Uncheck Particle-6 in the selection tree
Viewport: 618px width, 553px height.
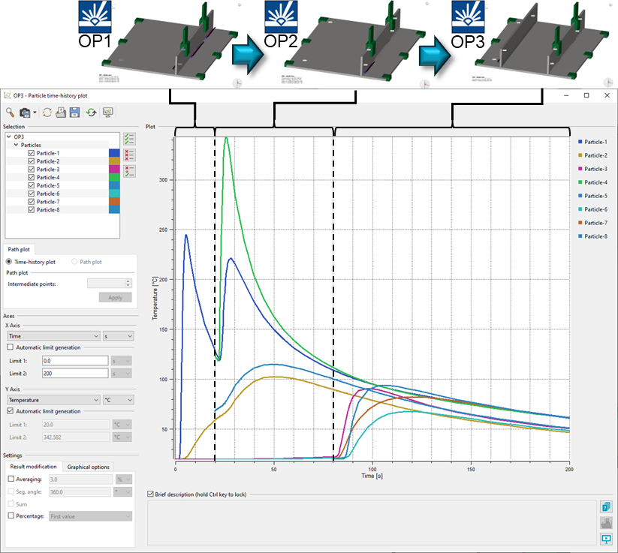pyautogui.click(x=32, y=194)
